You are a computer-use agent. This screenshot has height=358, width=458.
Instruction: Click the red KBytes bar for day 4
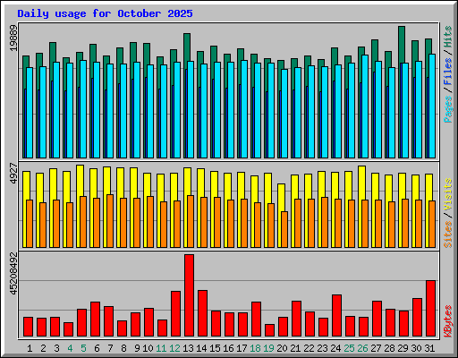tap(68, 329)
